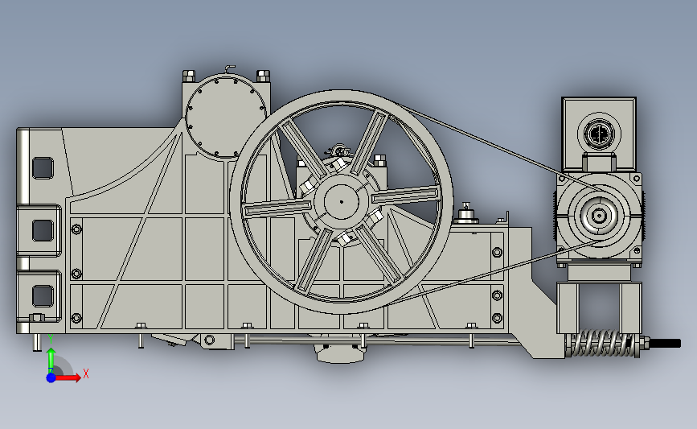
Task: Select the round bolted cover plate on top
Action: point(225,117)
